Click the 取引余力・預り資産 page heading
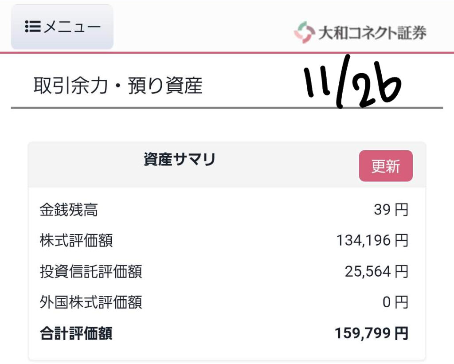 pyautogui.click(x=117, y=86)
